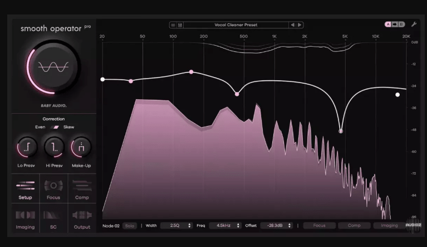Toggle the Even/Skew correction switch
Image resolution: width=427 pixels, height=247 pixels.
point(56,127)
